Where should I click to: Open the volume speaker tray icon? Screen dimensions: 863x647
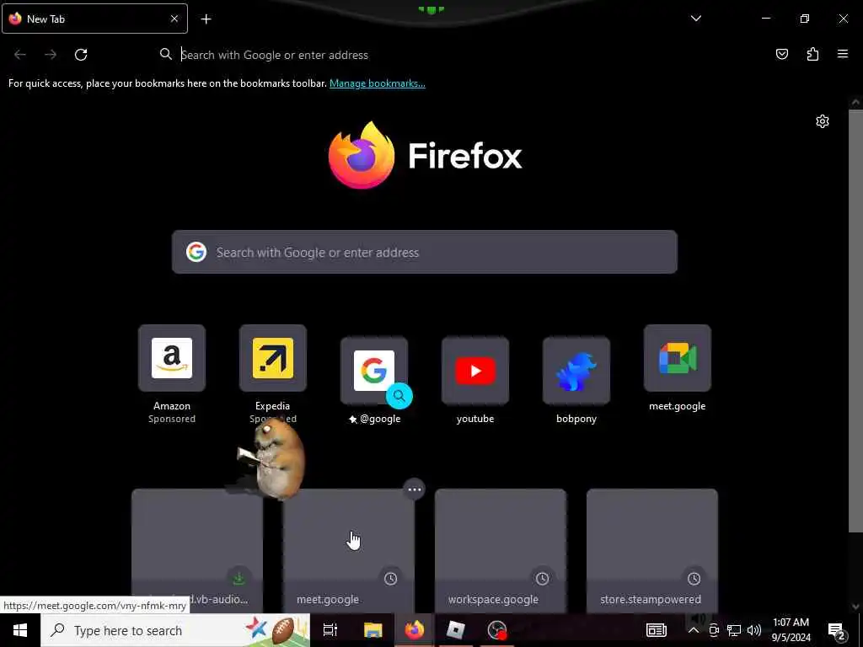pos(754,630)
